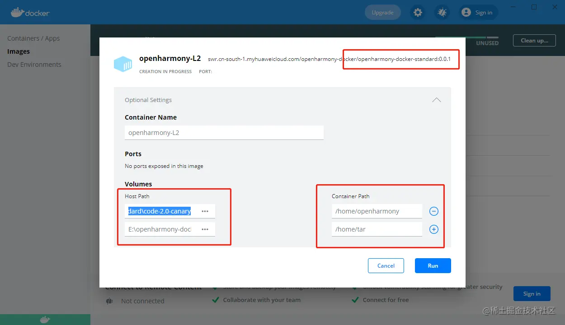Browse host path for code-2.0-canary row
The image size is (565, 325).
205,211
